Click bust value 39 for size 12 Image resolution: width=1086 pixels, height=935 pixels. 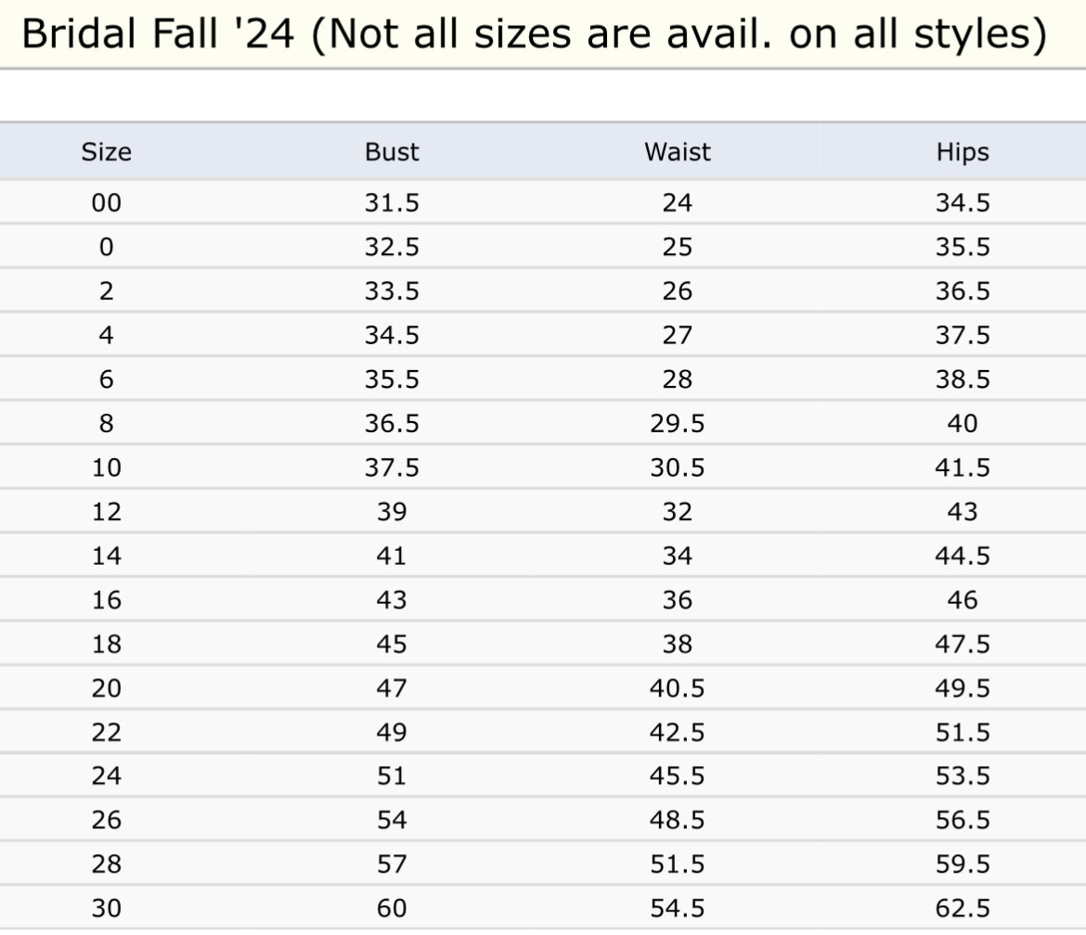click(392, 512)
